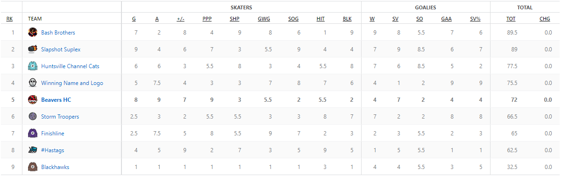Click the Winning Name and Logo mask icon

[x=32, y=83]
